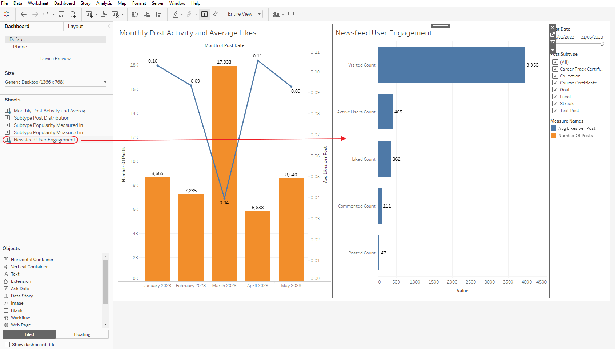Expand Clear Sheet dropdown arrow
615x349 pixels.
[x=122, y=15]
